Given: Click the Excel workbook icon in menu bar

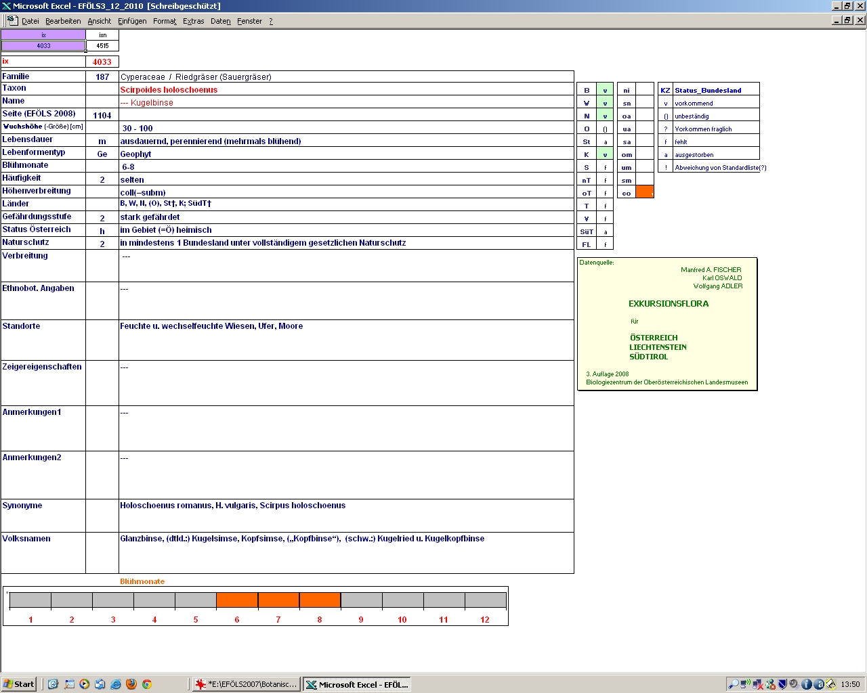Looking at the screenshot, I should [12, 20].
